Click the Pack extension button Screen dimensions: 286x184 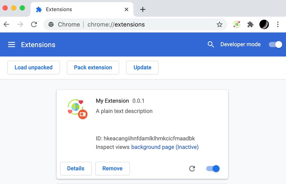[93, 68]
